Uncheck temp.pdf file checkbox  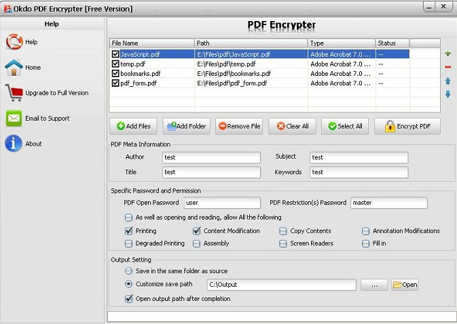115,64
